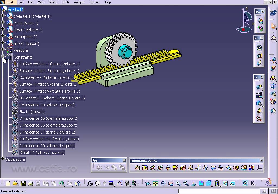The height and width of the screenshot is (194, 278).
Task: Click the command input field in status bar
Action: tap(219, 191)
